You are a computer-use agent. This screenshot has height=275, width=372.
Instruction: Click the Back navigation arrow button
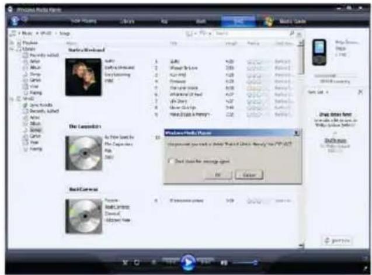coord(15,21)
